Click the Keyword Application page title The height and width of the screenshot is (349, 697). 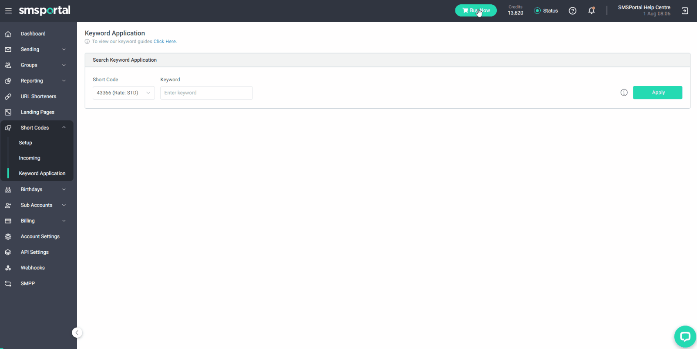tap(115, 33)
